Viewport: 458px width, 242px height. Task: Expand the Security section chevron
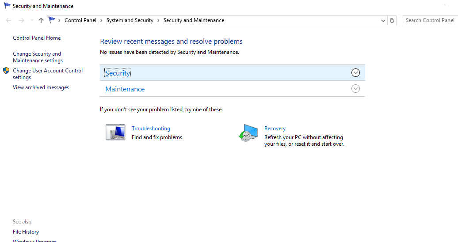click(355, 73)
